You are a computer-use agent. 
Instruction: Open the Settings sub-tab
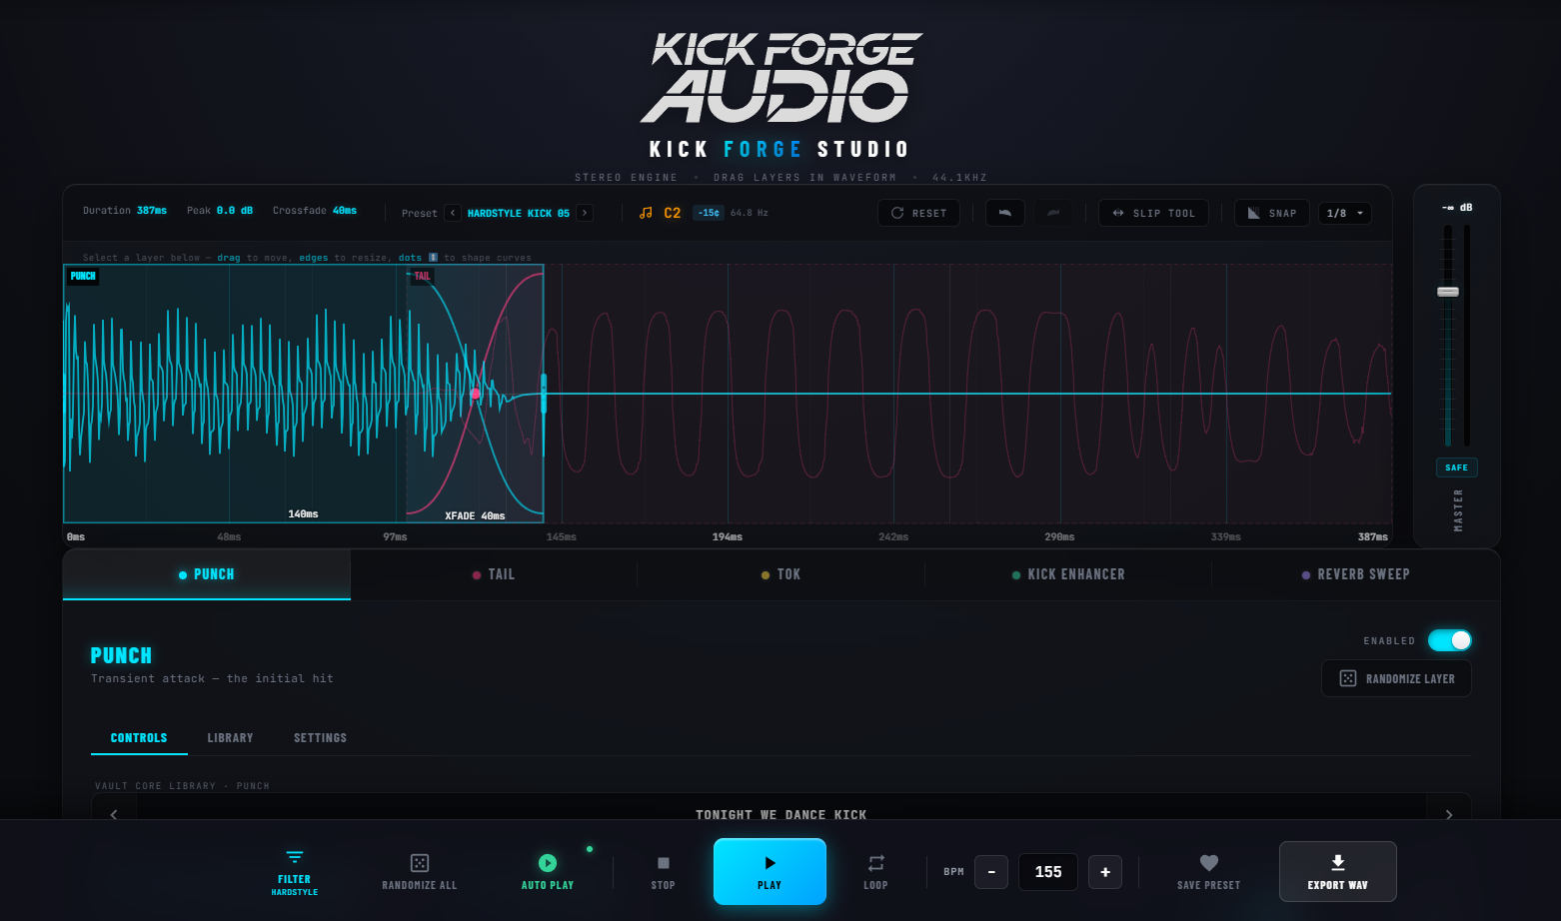[x=320, y=738]
